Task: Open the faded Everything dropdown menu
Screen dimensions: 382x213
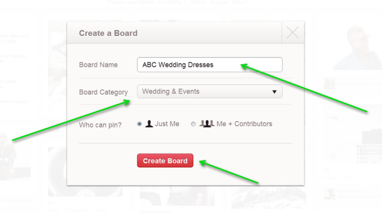Action: pos(171,2)
